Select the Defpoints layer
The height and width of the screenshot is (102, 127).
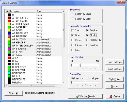click(33, 82)
